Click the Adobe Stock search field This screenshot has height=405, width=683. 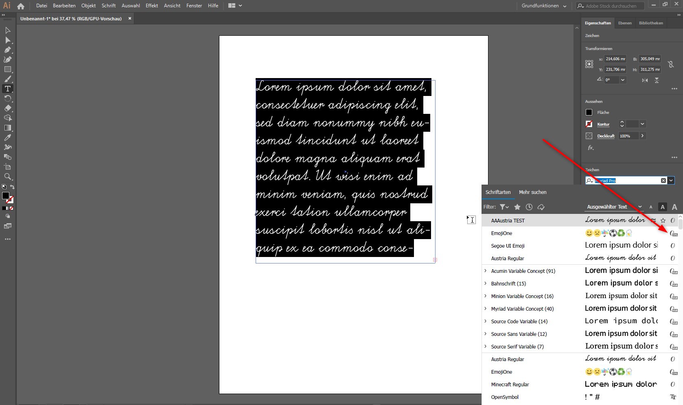pyautogui.click(x=611, y=6)
